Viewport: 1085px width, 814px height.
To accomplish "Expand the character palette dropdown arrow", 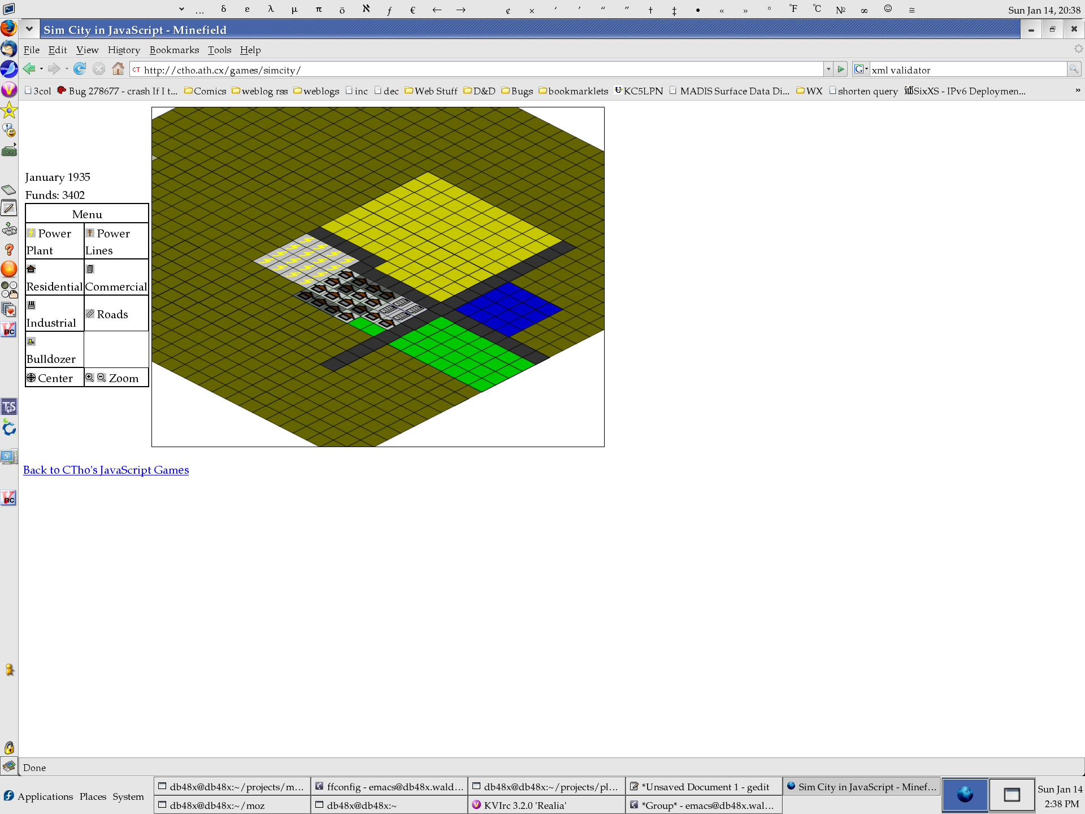I will pyautogui.click(x=181, y=9).
